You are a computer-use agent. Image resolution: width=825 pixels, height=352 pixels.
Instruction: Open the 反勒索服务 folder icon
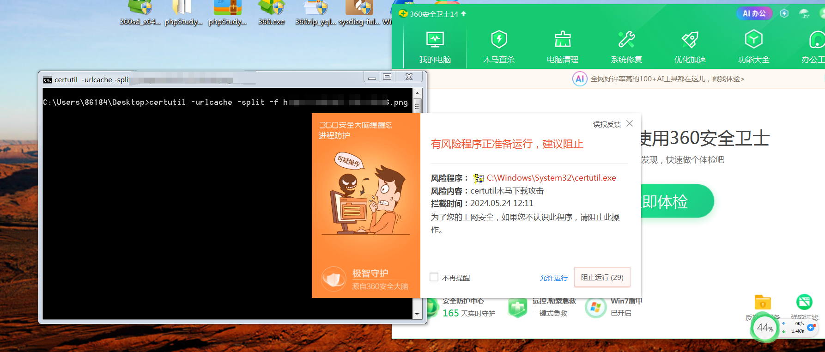click(763, 303)
